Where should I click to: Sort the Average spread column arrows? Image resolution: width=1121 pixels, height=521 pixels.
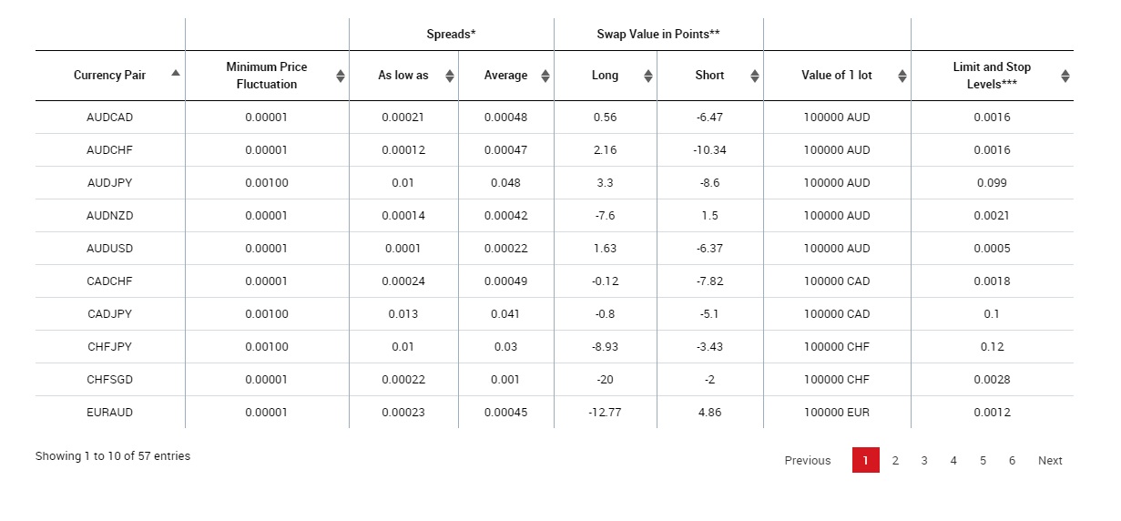[x=545, y=77]
